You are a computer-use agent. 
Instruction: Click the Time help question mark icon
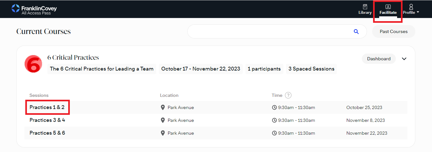288,95
